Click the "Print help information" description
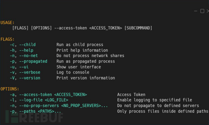Image resolution: width=209 pixels, height=125 pixels. (82, 50)
